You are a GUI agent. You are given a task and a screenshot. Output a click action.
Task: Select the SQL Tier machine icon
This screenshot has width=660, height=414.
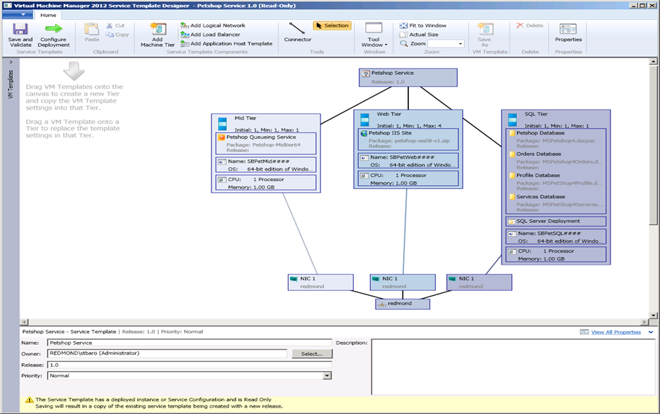(512, 119)
